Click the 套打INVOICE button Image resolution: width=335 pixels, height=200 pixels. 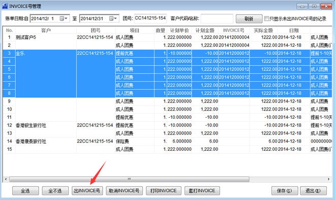pos(202,190)
